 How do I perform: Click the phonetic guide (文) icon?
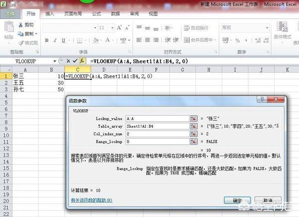coord(123,40)
